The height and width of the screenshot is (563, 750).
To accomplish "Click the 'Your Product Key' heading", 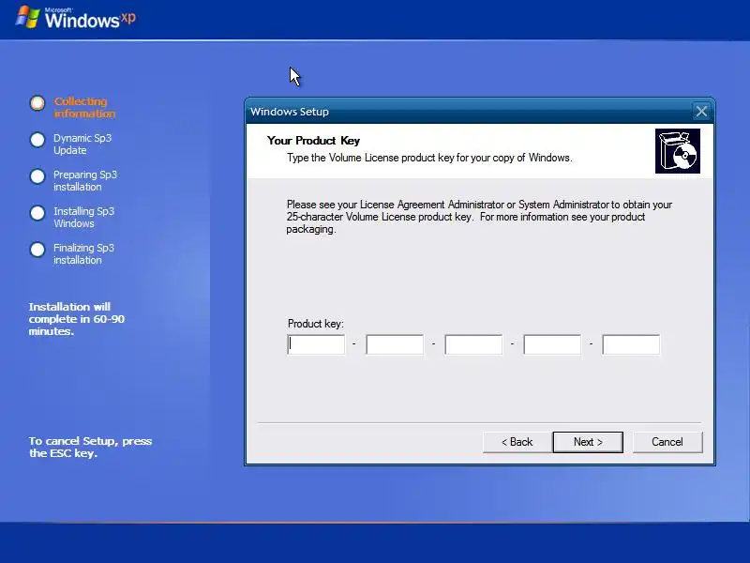I will (x=313, y=141).
